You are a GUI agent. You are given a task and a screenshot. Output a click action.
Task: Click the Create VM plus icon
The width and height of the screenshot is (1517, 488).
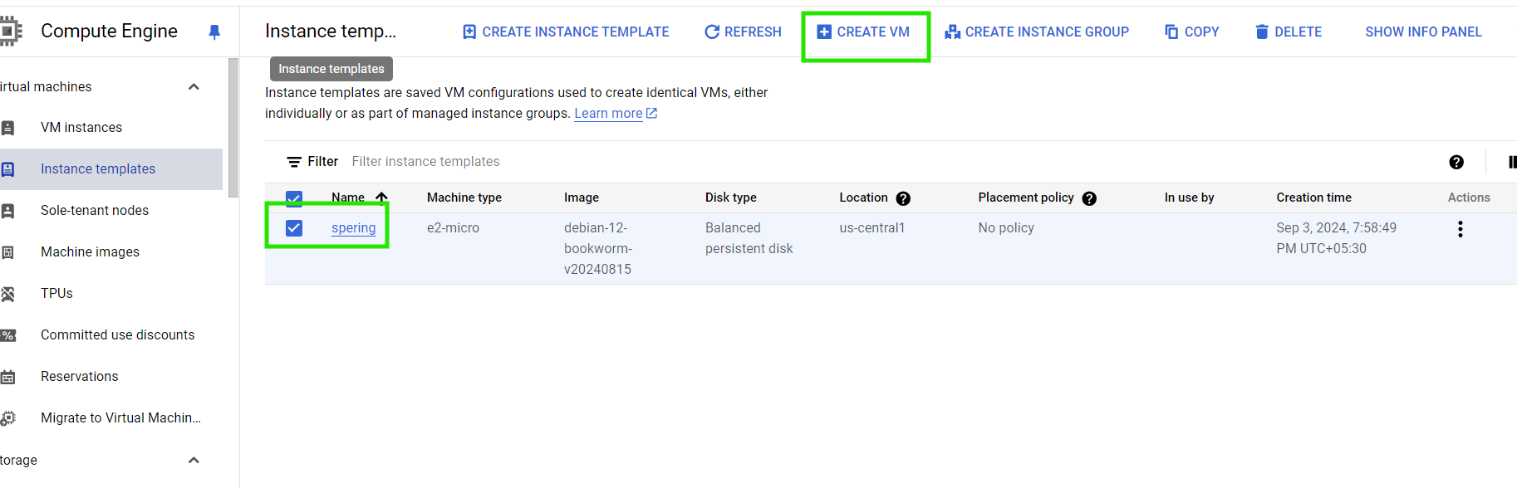(823, 32)
